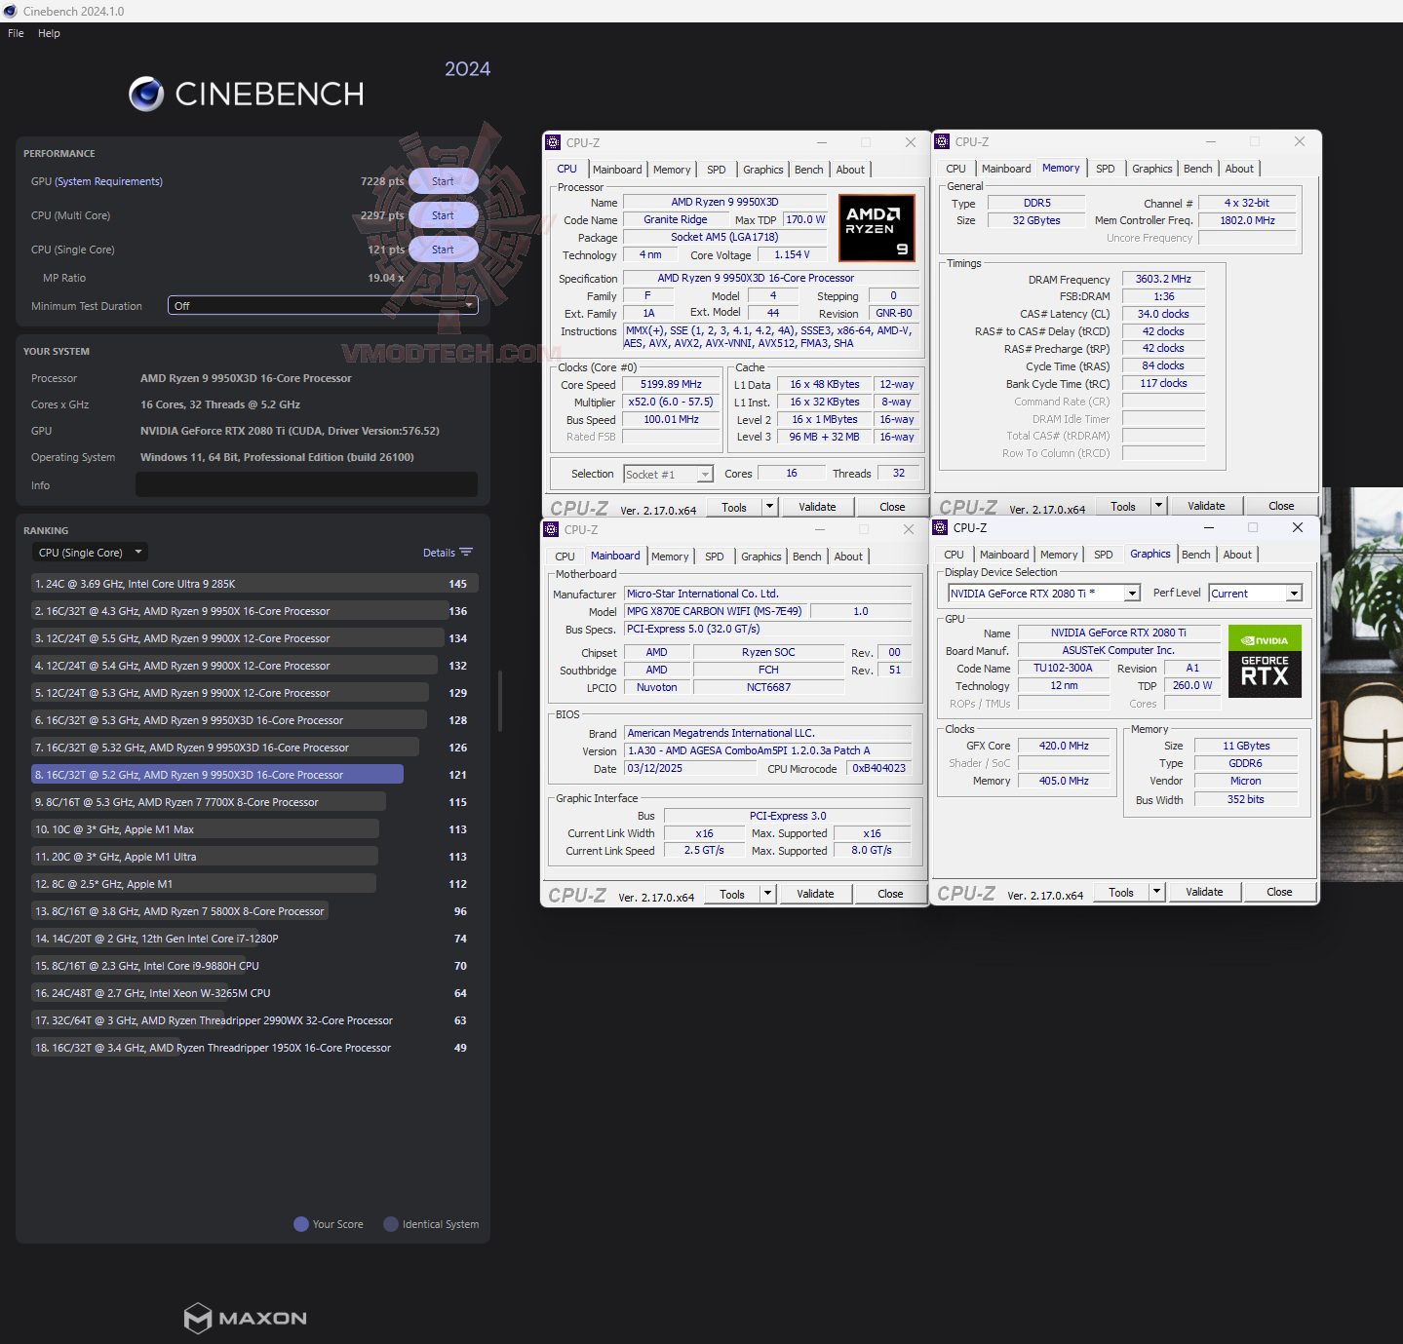Open the Perf Level dropdown showing Current
1403x1344 pixels.
point(1256,594)
